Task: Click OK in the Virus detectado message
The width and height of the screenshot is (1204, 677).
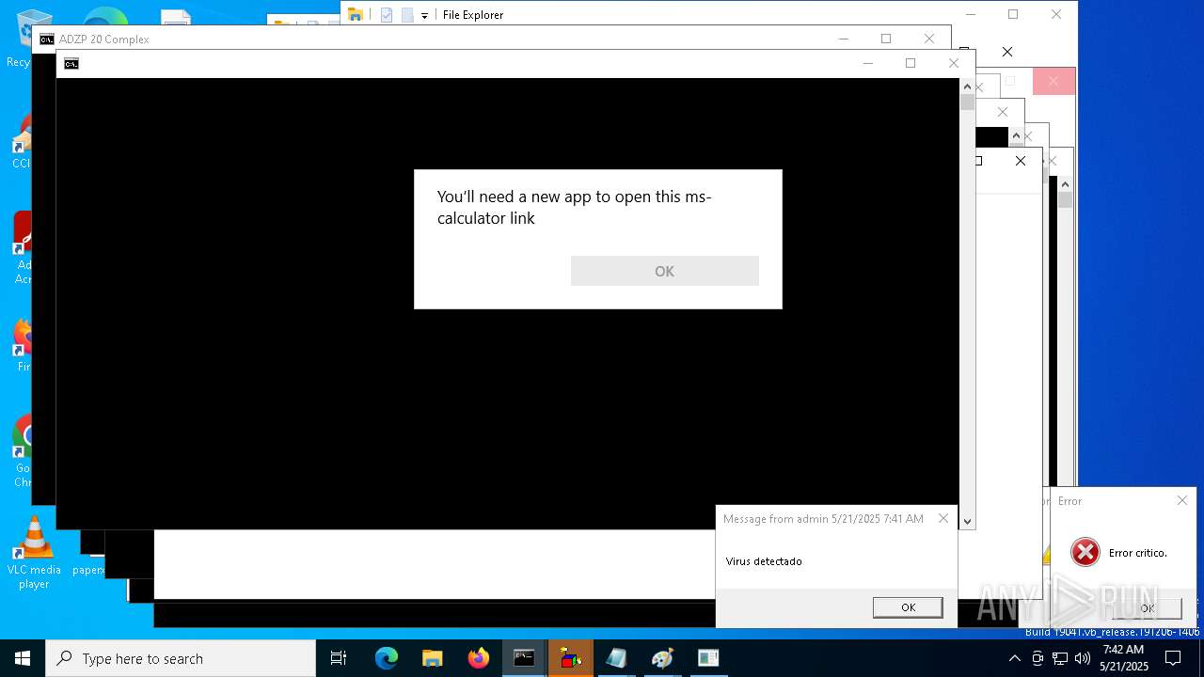Action: (908, 607)
